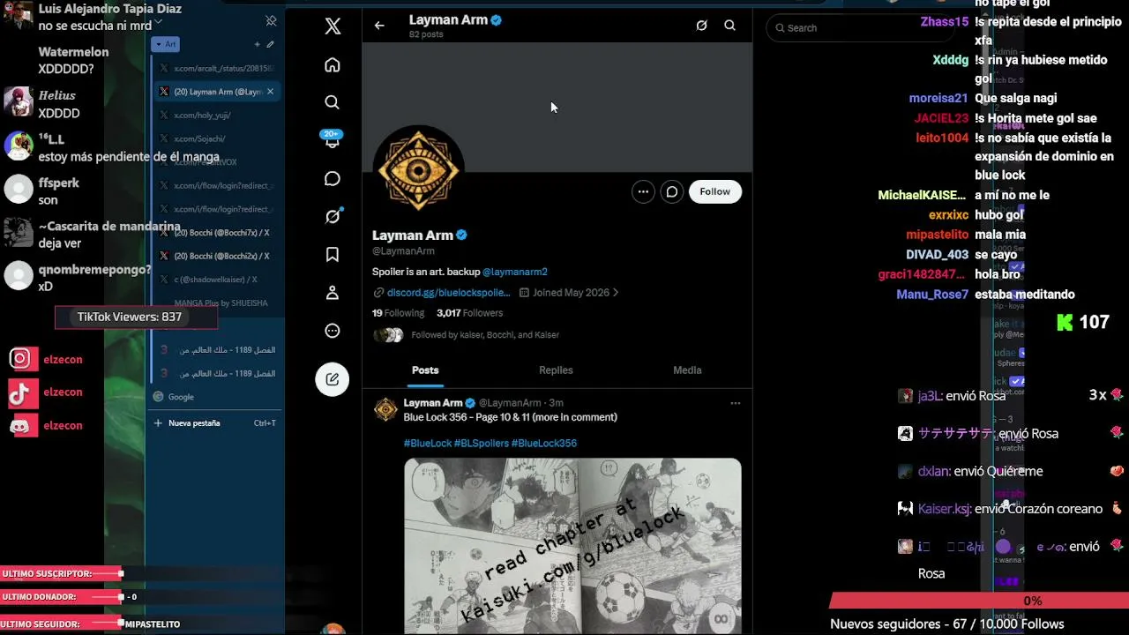This screenshot has width=1129, height=635.
Task: Click Instagram icon in stream overlay
Action: (21, 359)
